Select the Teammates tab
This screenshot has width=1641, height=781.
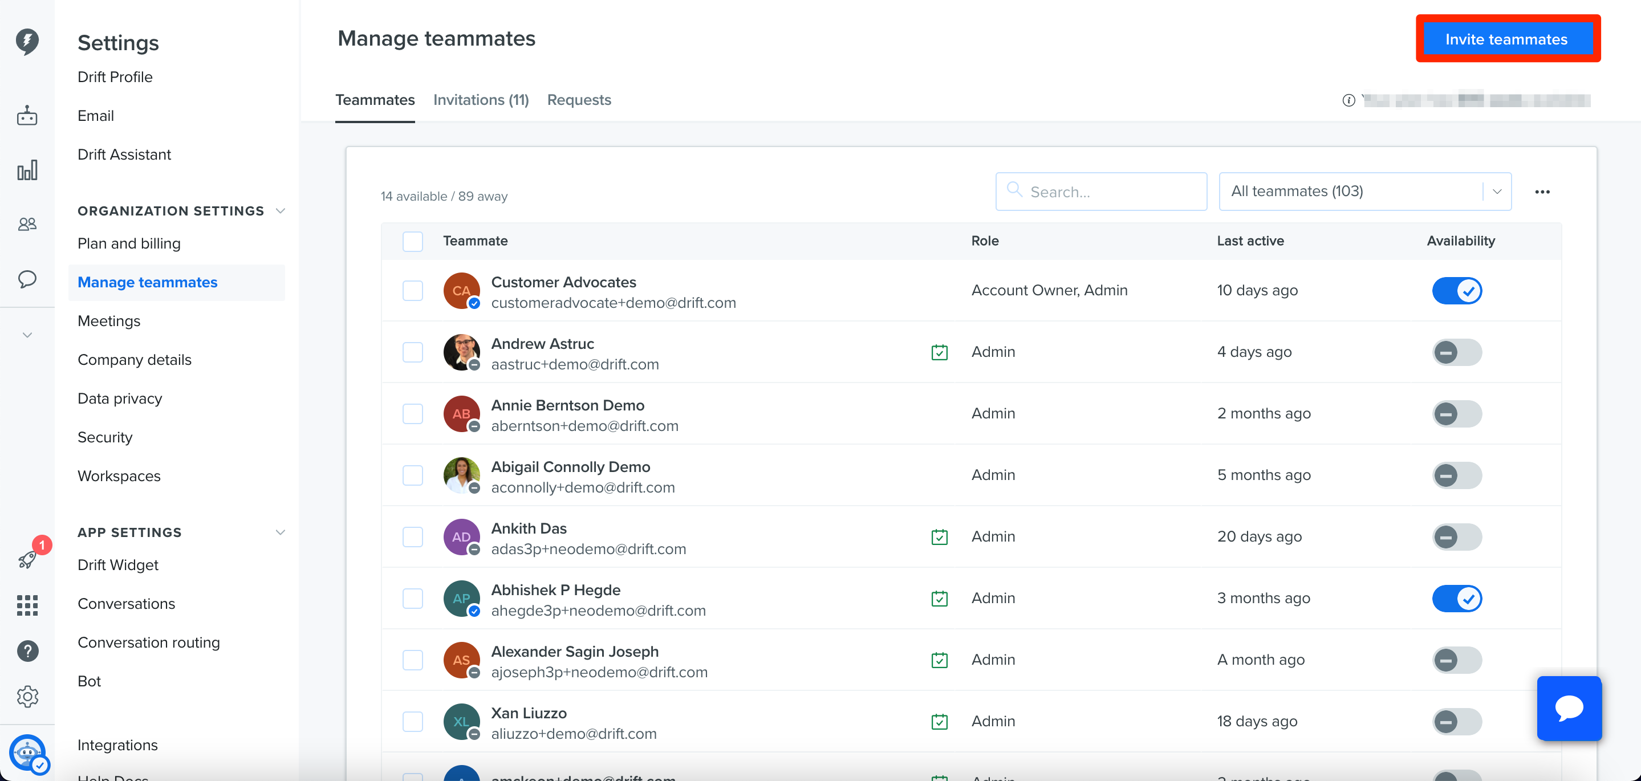375,100
